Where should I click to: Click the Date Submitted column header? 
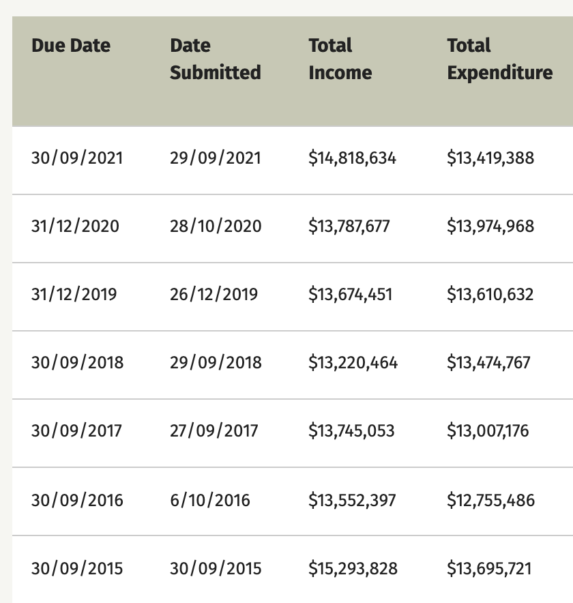click(216, 59)
